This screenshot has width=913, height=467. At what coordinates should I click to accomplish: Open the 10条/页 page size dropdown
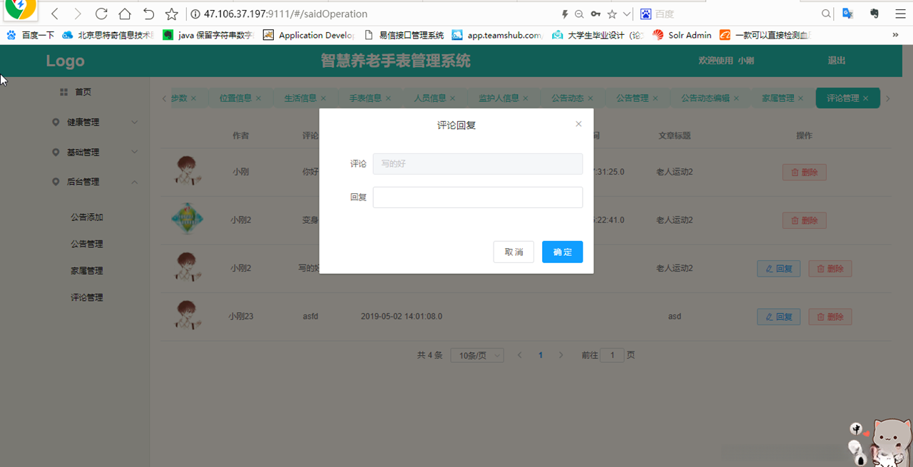click(x=476, y=355)
